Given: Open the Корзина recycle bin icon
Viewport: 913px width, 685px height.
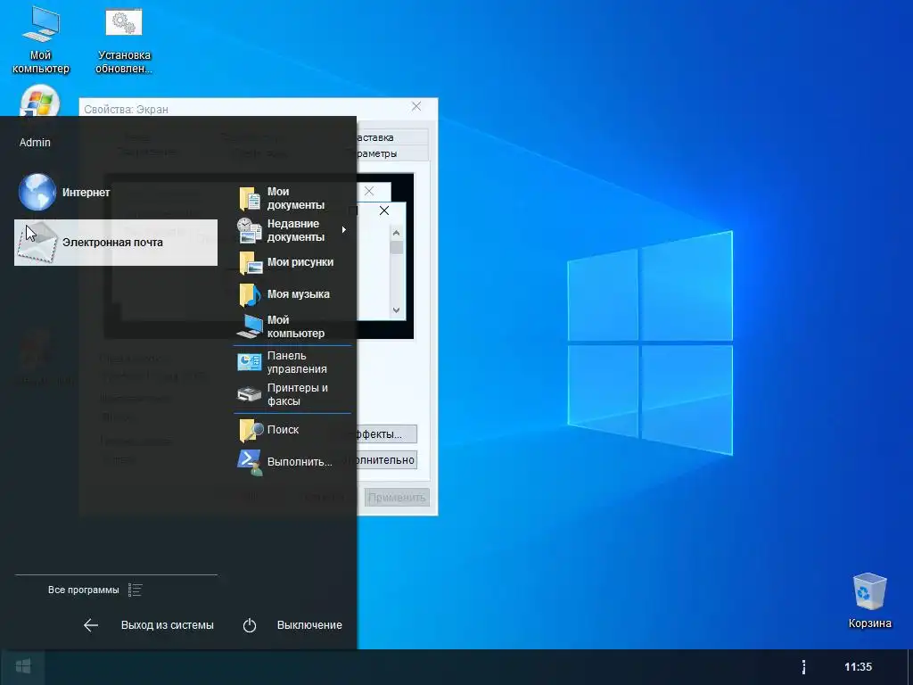Looking at the screenshot, I should click(x=869, y=592).
